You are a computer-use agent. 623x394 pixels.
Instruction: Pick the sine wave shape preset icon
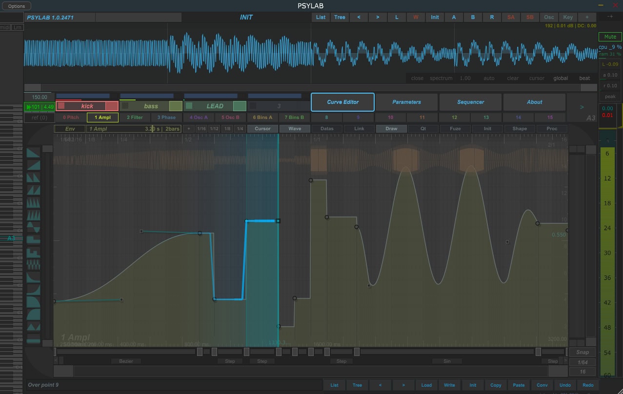(33, 227)
